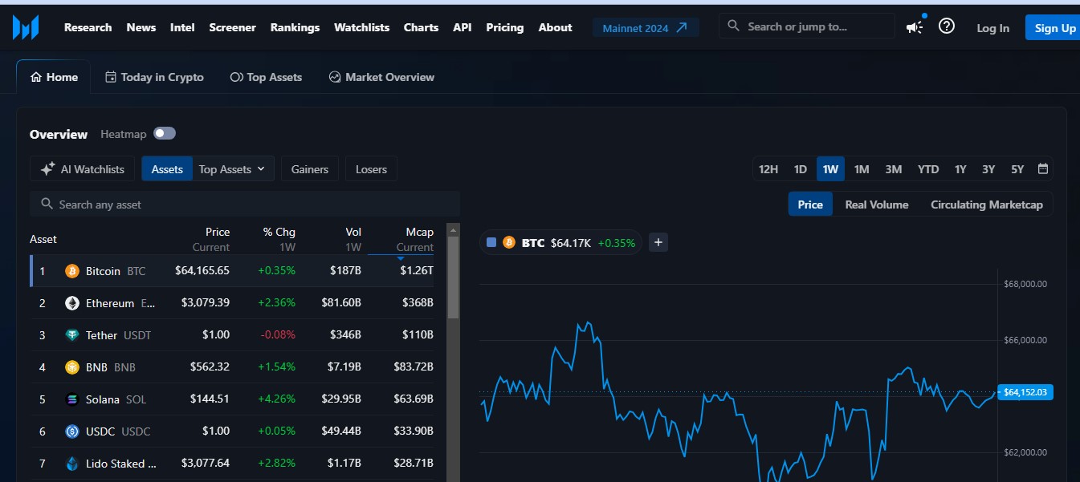Sort by Vol 1W column

(353, 239)
